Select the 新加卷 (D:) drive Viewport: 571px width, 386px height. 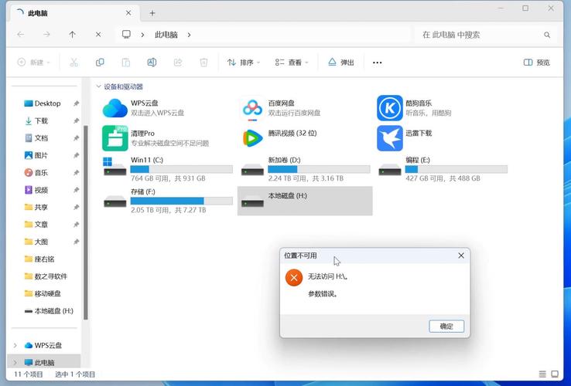pyautogui.click(x=305, y=169)
